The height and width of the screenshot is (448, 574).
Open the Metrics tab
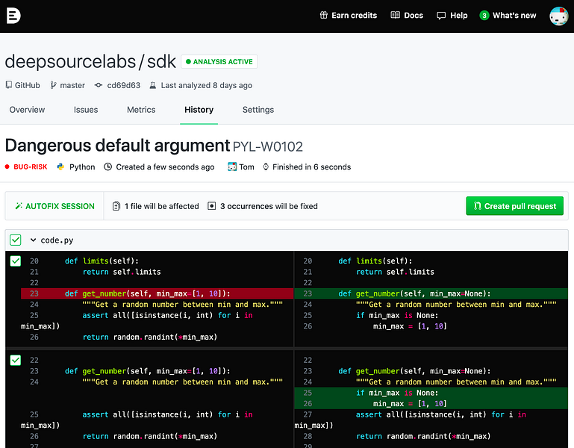tap(141, 110)
